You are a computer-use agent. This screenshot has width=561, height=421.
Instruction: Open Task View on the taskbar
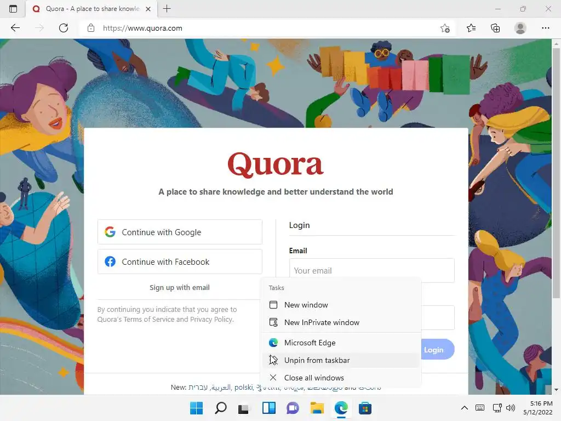click(x=244, y=408)
